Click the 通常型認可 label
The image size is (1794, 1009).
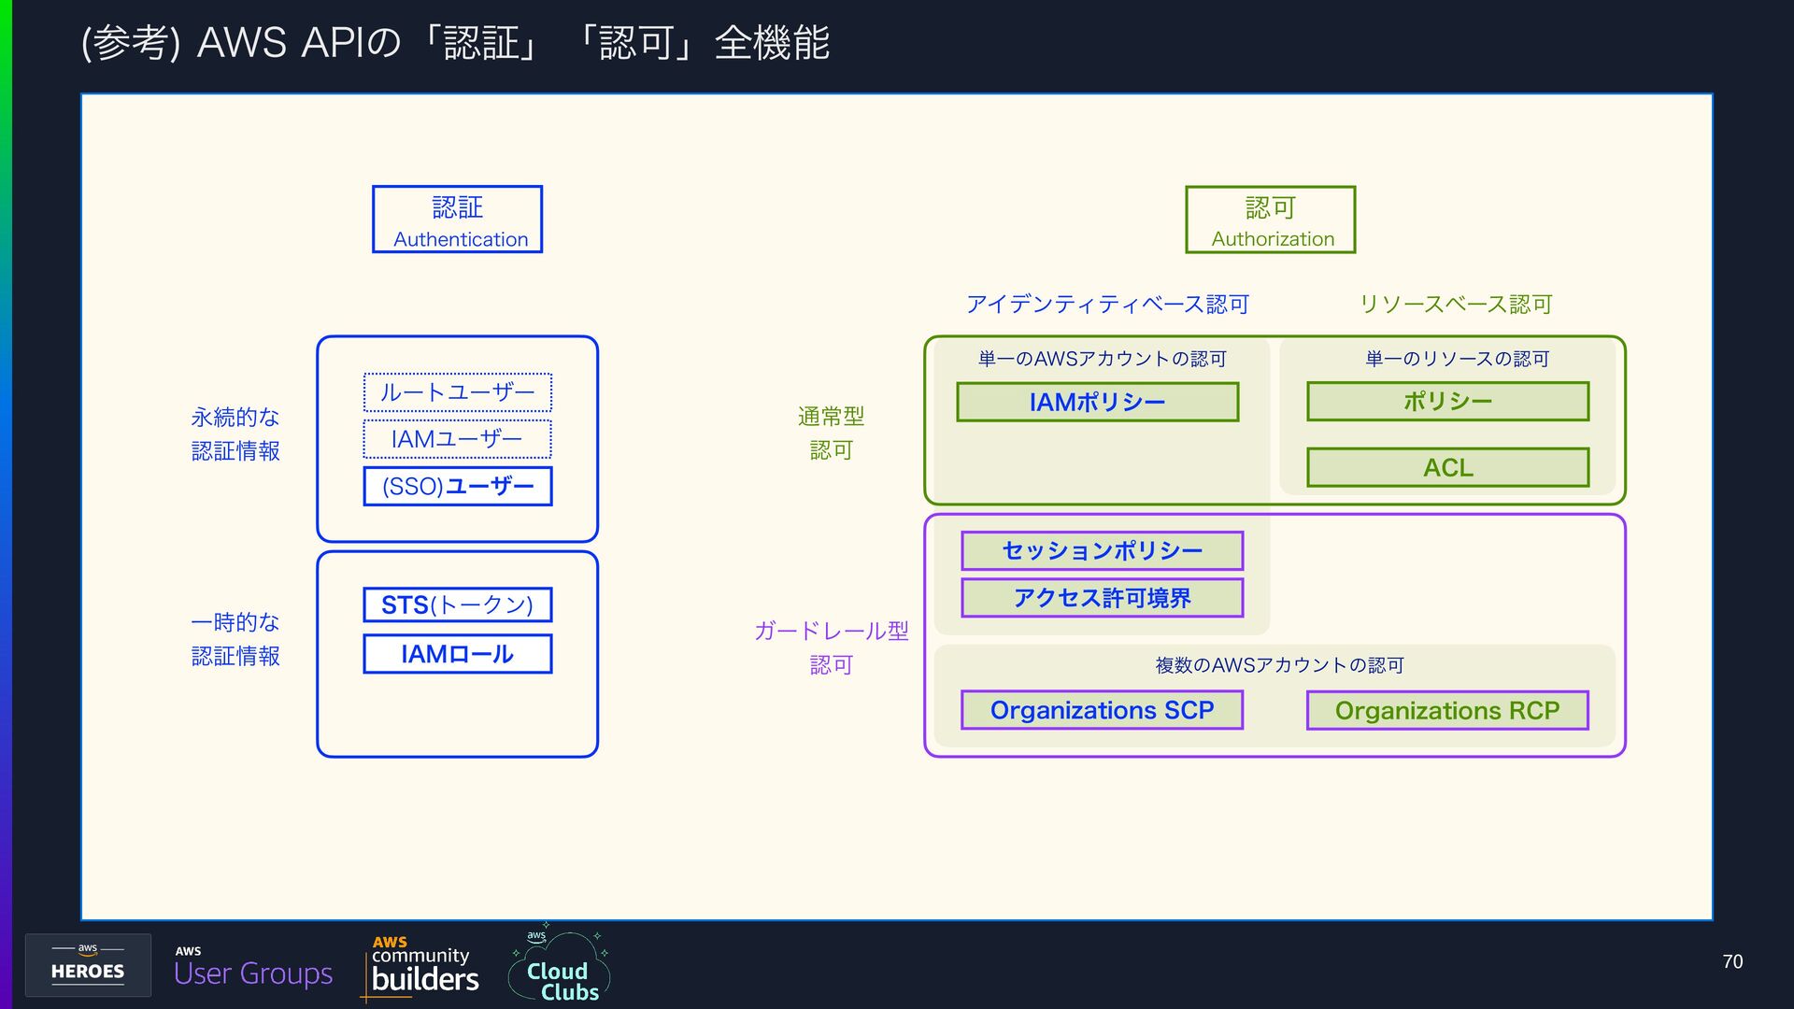click(x=831, y=433)
